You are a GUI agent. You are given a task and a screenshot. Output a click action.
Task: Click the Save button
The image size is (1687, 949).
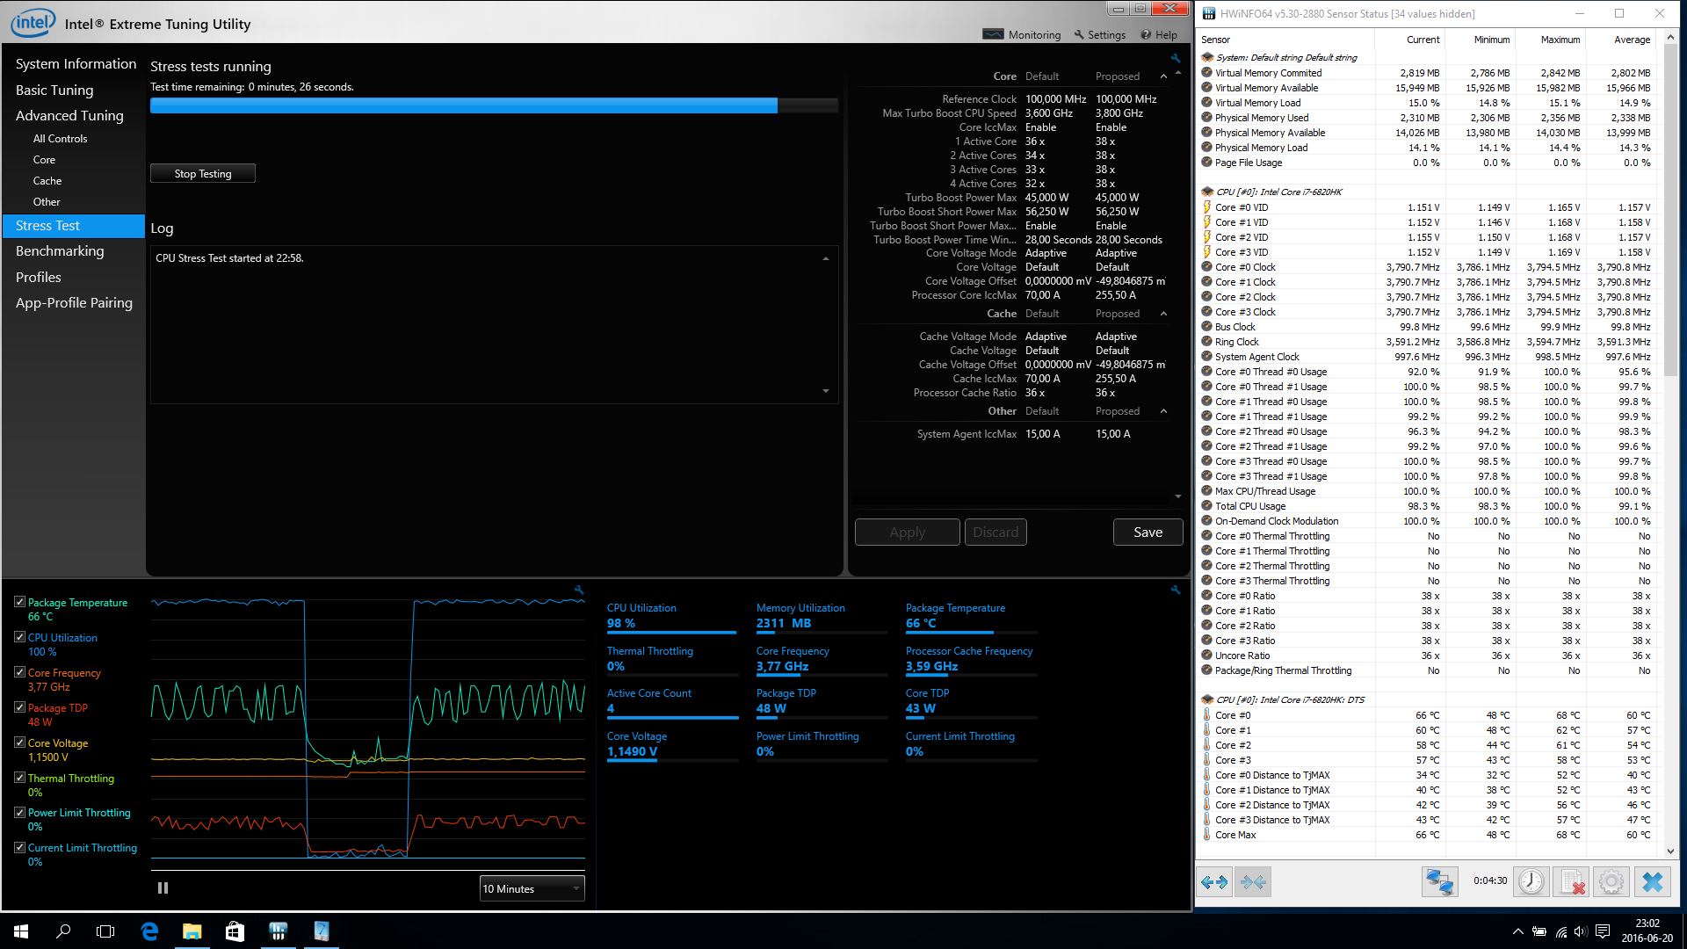1148,532
